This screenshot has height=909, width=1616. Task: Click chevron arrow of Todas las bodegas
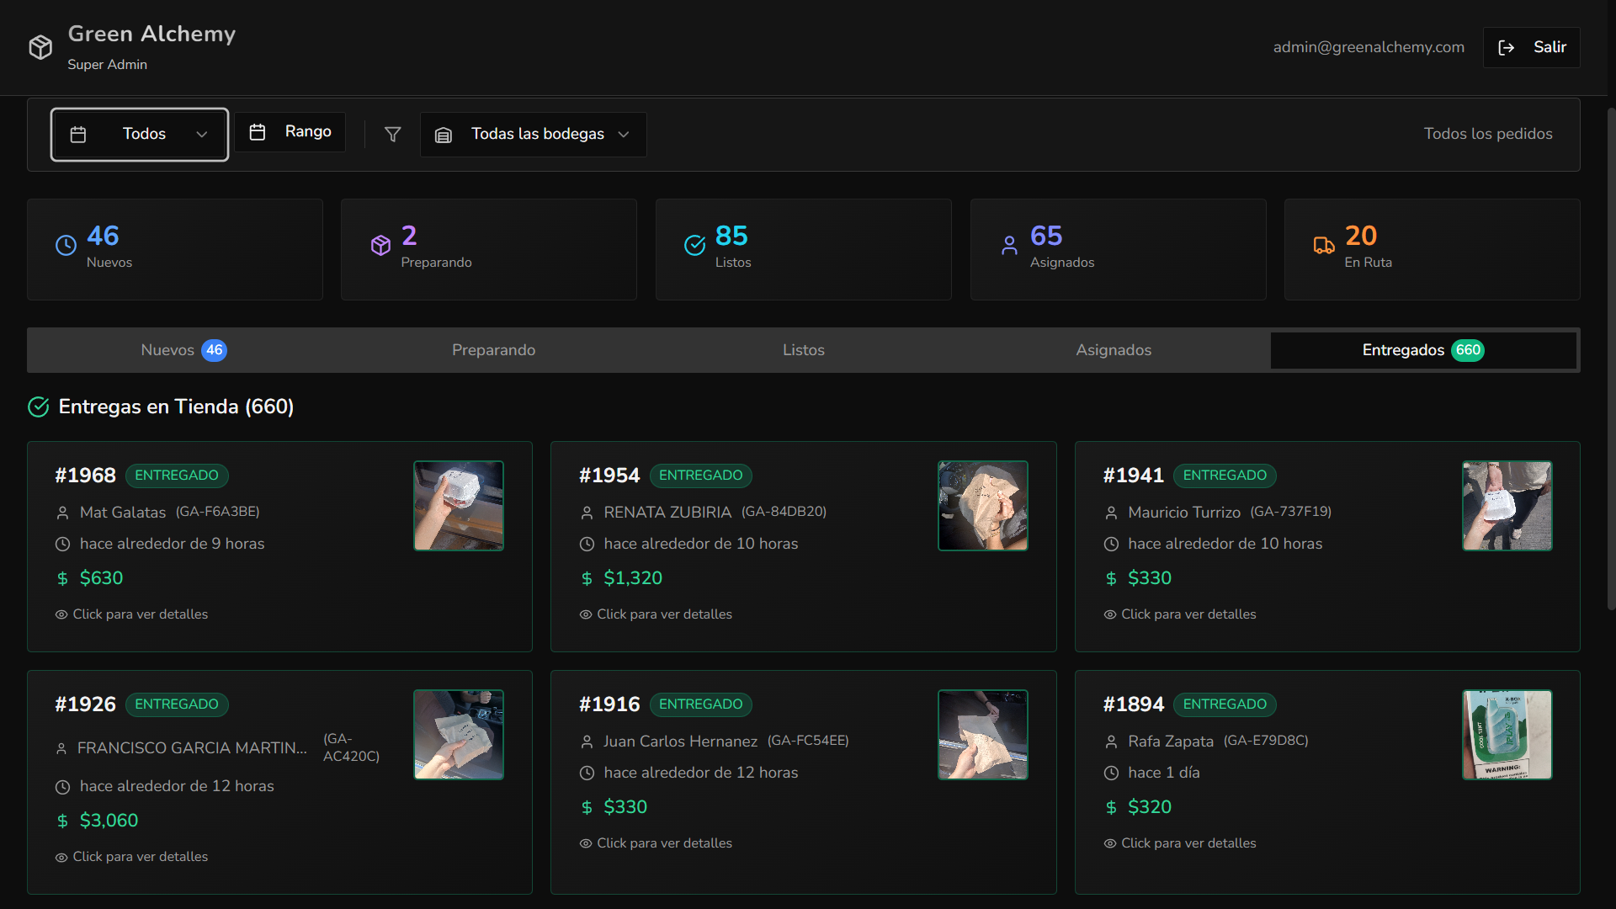624,135
